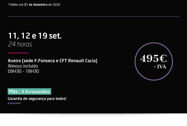Click the purple zigzag decoration
This screenshot has height=126, width=187.
coord(14,103)
